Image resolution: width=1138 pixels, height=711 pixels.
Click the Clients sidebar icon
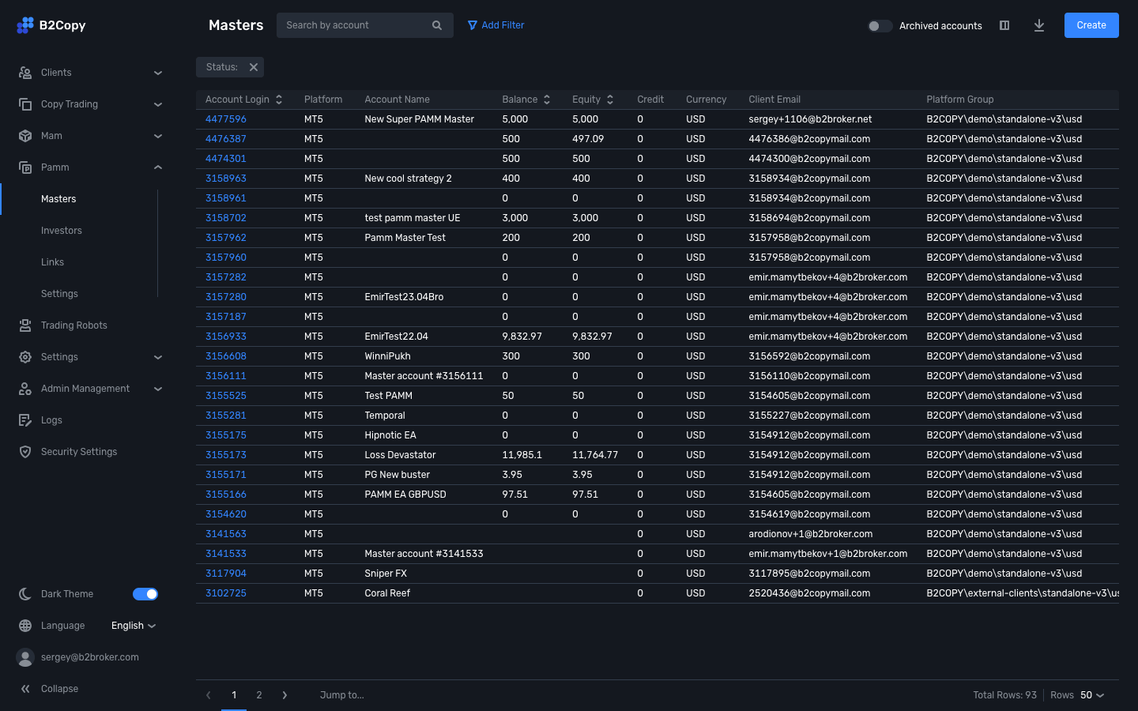tap(25, 73)
